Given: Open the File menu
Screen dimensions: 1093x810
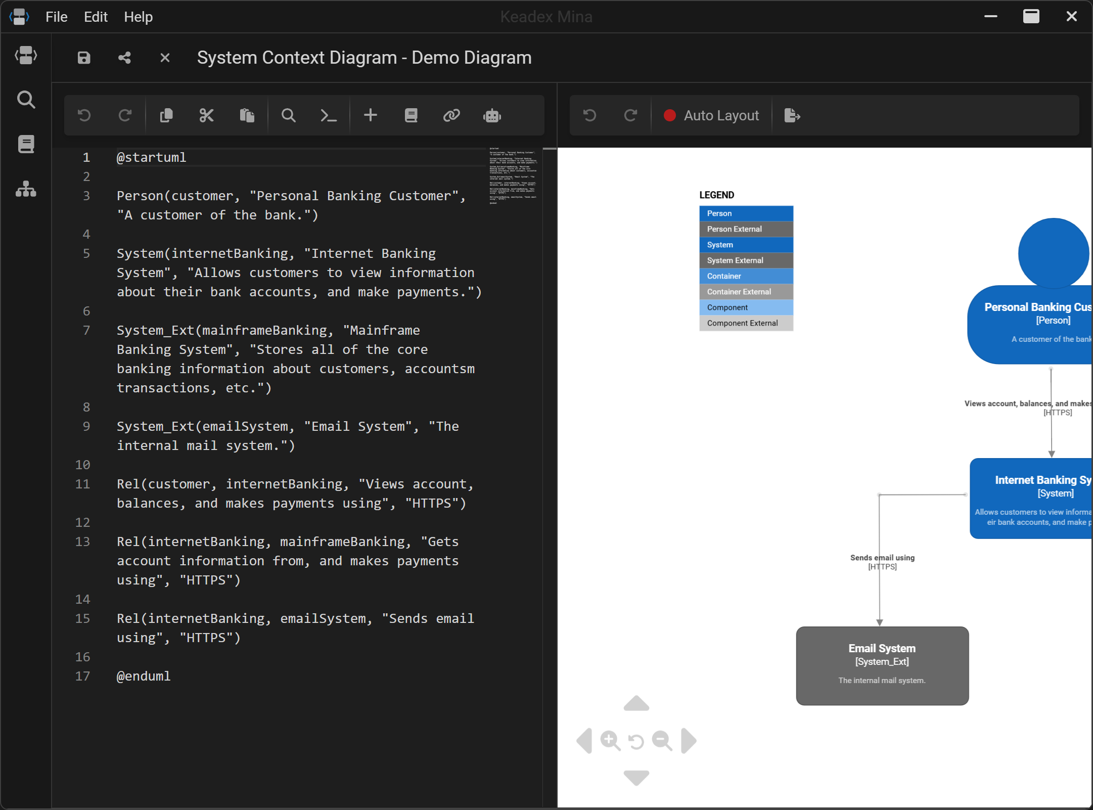Looking at the screenshot, I should point(56,17).
